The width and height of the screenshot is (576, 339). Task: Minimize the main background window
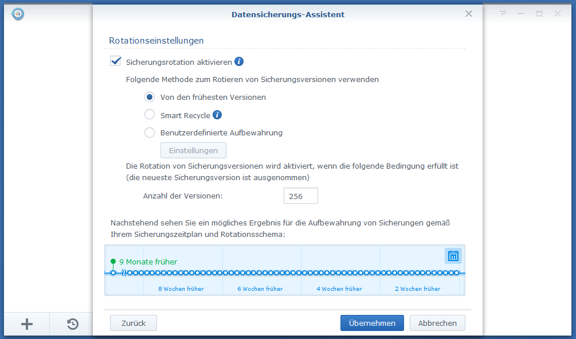[521, 14]
